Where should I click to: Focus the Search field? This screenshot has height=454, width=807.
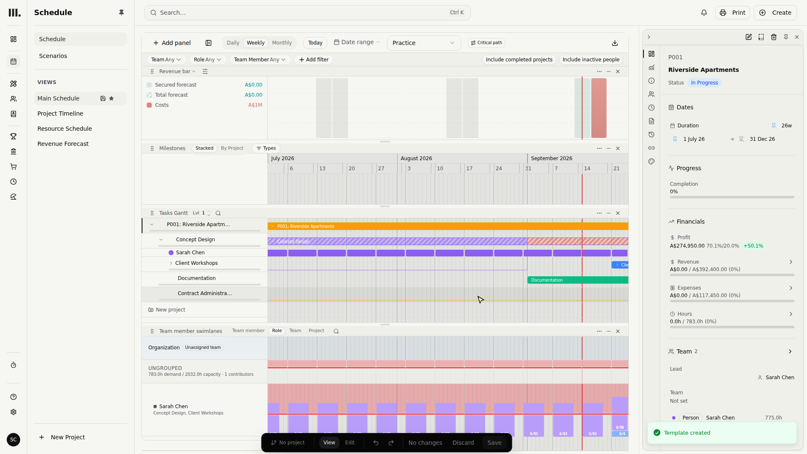pyautogui.click(x=307, y=13)
